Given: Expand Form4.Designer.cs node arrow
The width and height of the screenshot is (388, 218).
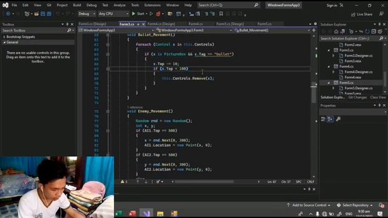Looking at the screenshot, I should tap(333, 72).
